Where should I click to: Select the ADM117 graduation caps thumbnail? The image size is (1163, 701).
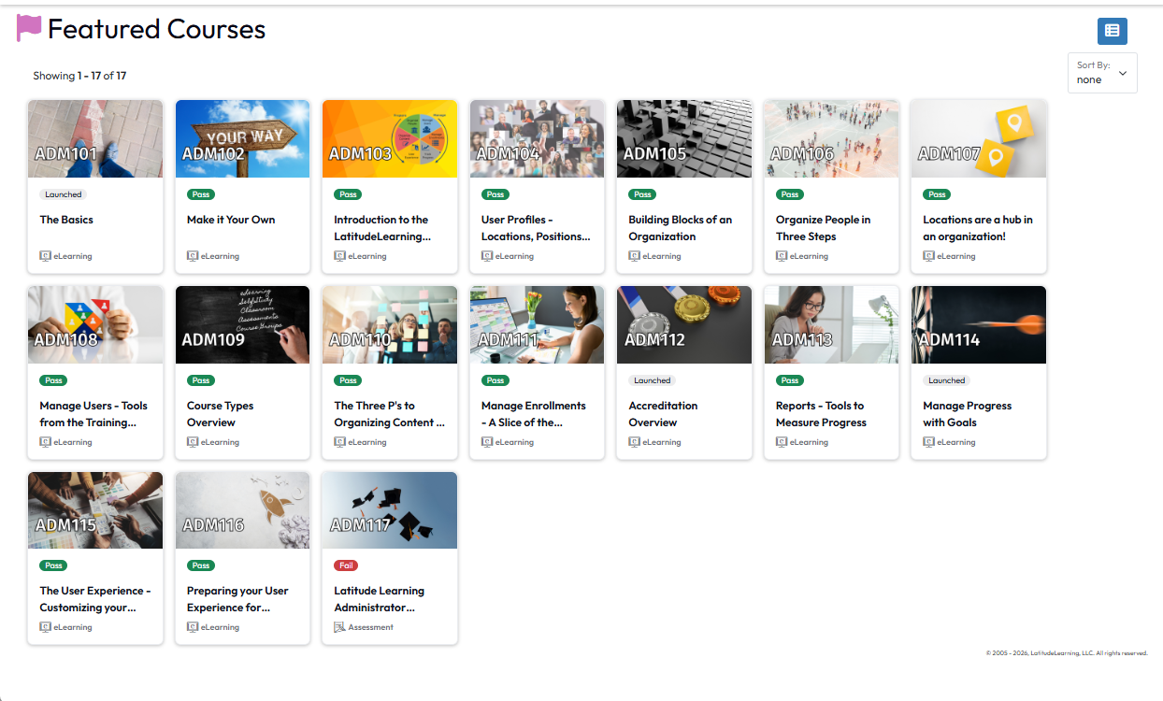(389, 509)
